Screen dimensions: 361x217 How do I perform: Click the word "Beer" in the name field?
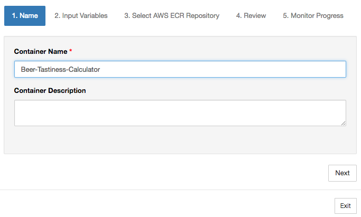(x=28, y=69)
